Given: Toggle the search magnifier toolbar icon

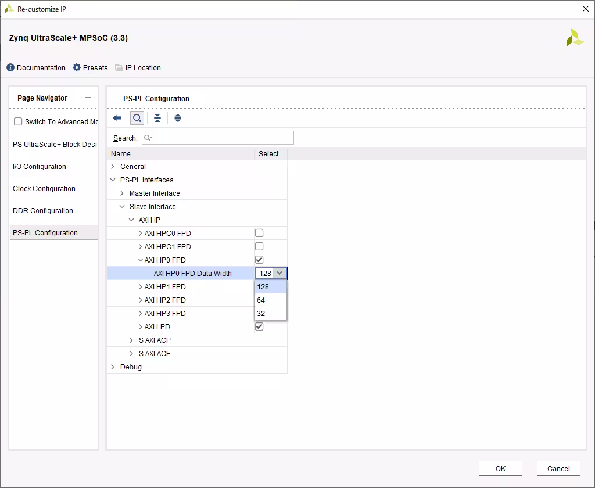Looking at the screenshot, I should click(x=137, y=118).
